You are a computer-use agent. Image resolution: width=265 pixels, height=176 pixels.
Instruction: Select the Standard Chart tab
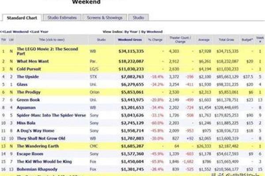(21, 18)
